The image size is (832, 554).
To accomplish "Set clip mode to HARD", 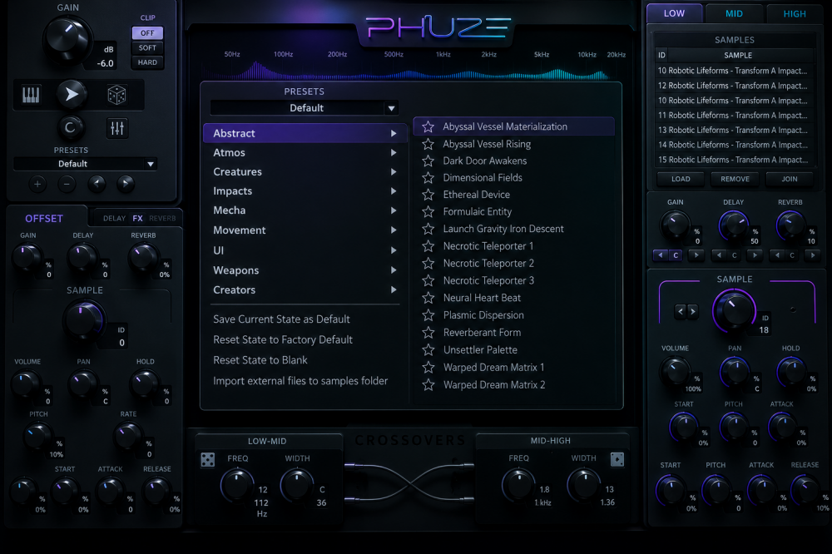I will [x=147, y=62].
